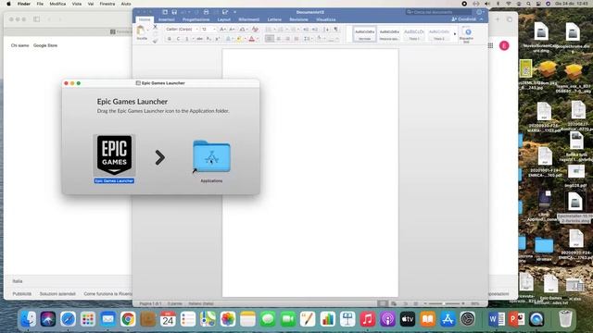The width and height of the screenshot is (593, 333).
Task: Click the Google Store link in browser
Action: (x=45, y=45)
